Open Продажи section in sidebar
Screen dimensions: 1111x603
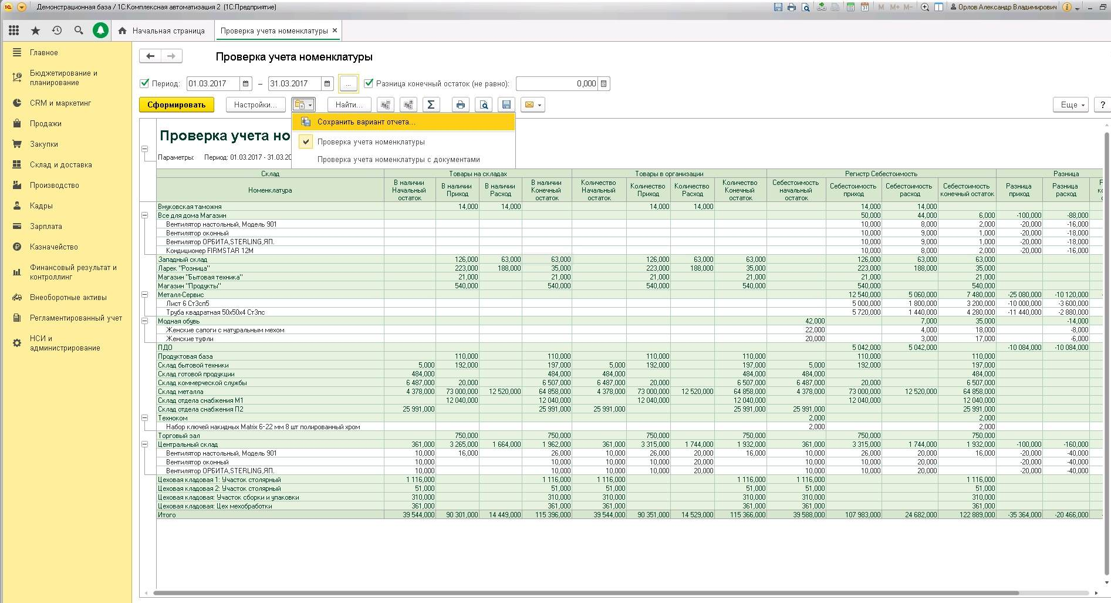coord(46,123)
